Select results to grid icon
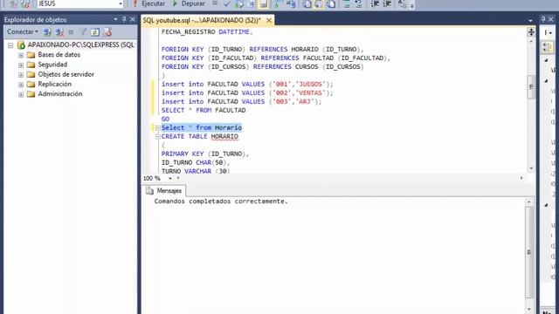Image resolution: width=559 pixels, height=314 pixels. (x=319, y=3)
